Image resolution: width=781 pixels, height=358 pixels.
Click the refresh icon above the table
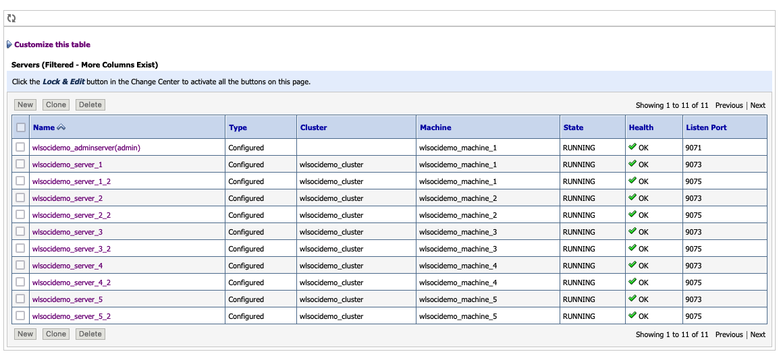click(11, 19)
